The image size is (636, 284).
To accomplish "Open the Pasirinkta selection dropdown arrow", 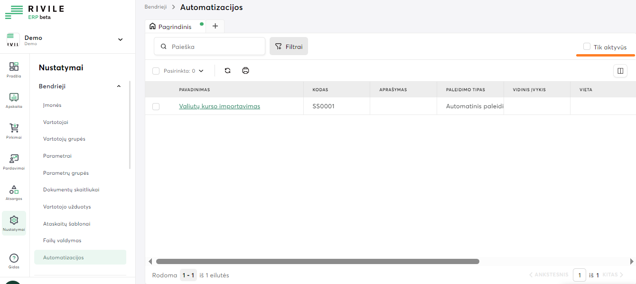I will (x=201, y=71).
